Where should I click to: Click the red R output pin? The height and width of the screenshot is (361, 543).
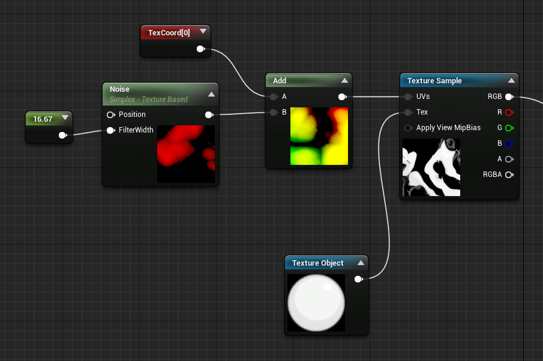coord(509,112)
